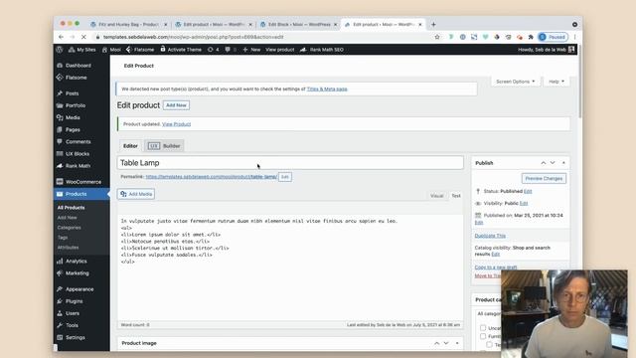The image size is (636, 358).
Task: Open Categories under Products menu
Action: 69,228
